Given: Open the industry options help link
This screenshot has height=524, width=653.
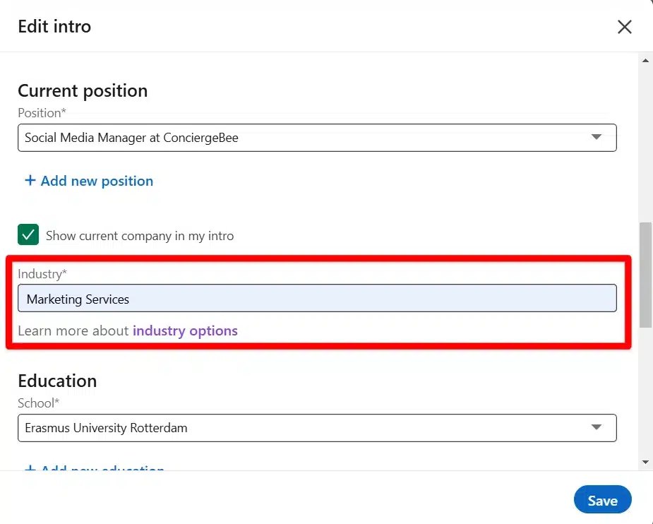Looking at the screenshot, I should point(185,331).
